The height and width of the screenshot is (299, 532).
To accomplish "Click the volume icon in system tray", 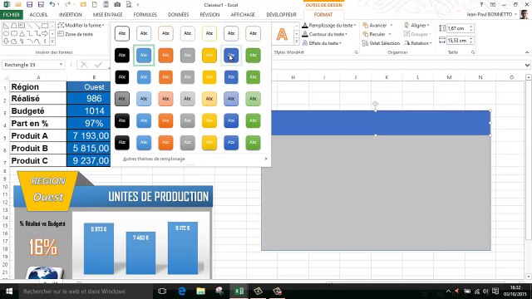I will tap(485, 292).
